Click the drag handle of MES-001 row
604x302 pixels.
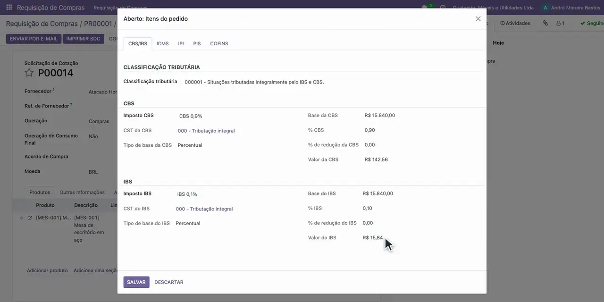point(21,218)
